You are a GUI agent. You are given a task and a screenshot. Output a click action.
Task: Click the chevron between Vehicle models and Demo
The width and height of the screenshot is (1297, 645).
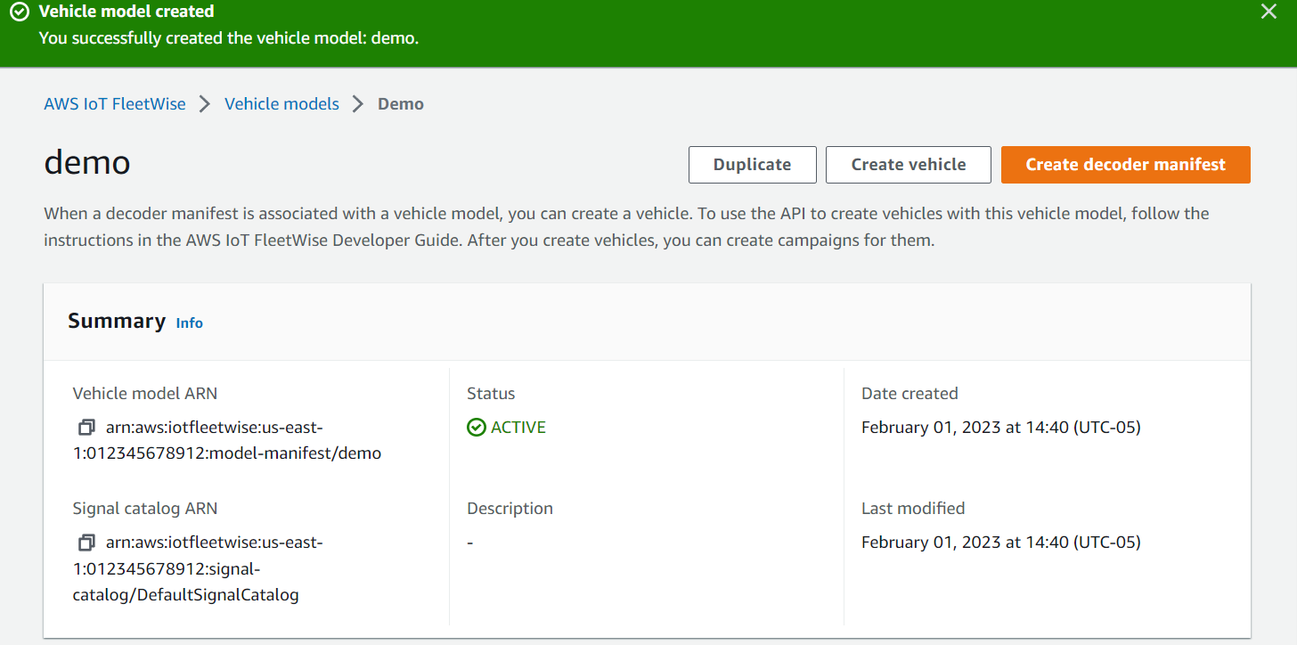(x=356, y=103)
